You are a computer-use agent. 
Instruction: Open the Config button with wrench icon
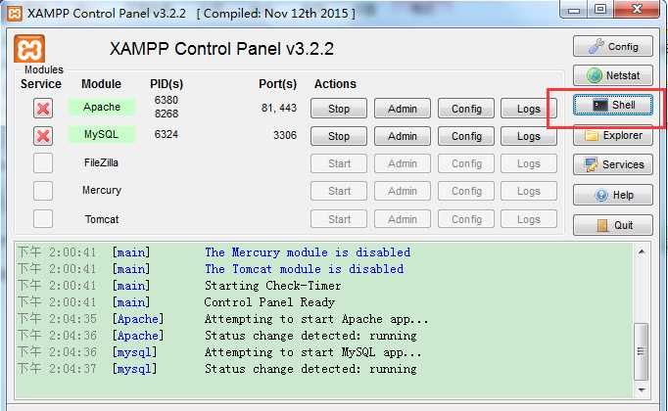point(612,46)
